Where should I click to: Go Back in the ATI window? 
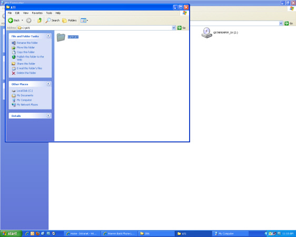click(14, 21)
